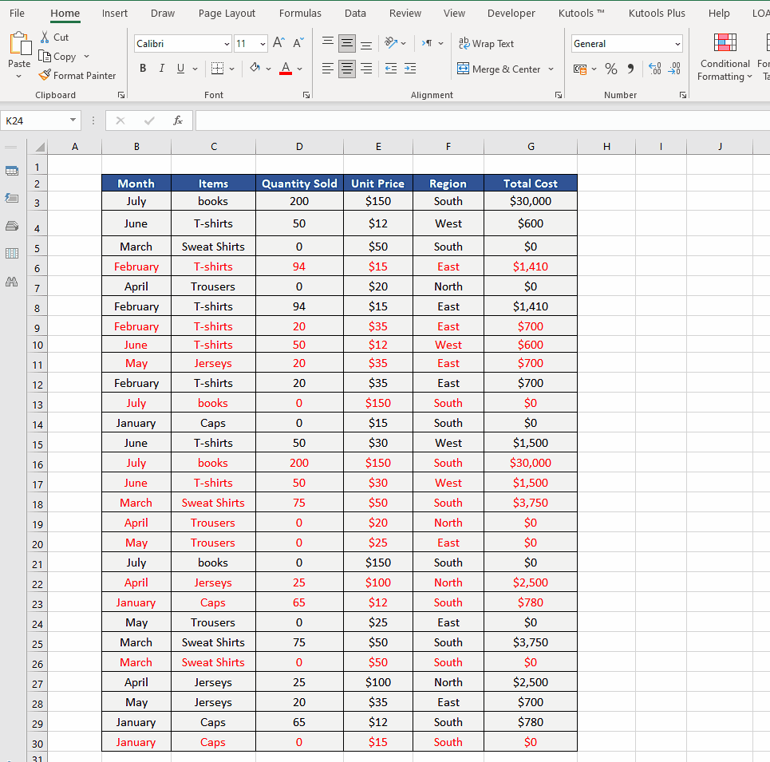This screenshot has height=762, width=770.
Task: Switch to the Formulas ribbon tab
Action: pyautogui.click(x=300, y=13)
